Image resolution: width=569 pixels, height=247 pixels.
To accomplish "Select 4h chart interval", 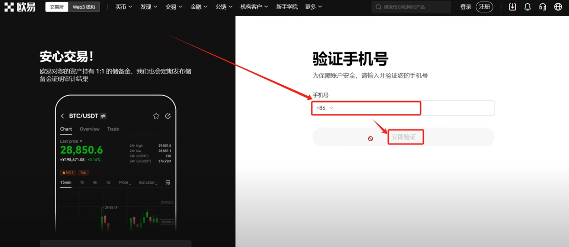I will point(95,182).
